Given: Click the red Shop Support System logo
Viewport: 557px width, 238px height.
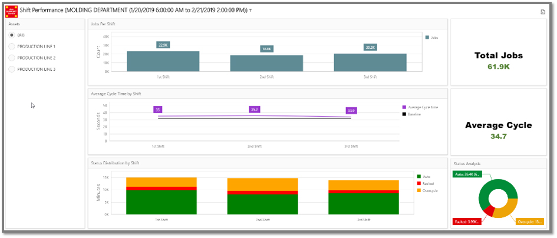Looking at the screenshot, I should tap(11, 10).
